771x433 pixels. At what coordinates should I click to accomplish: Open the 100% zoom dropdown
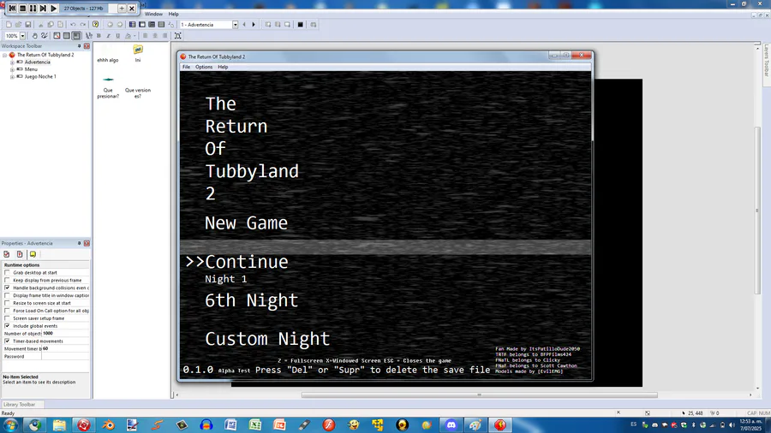point(22,36)
